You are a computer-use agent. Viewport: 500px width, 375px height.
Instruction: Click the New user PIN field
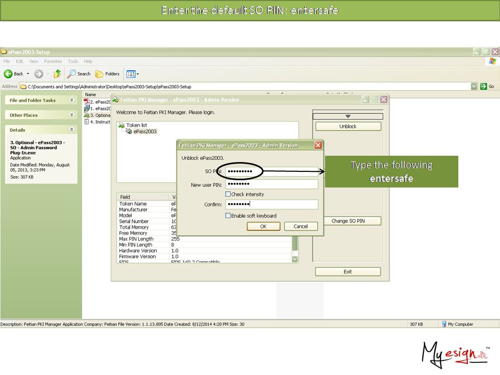[x=272, y=184]
